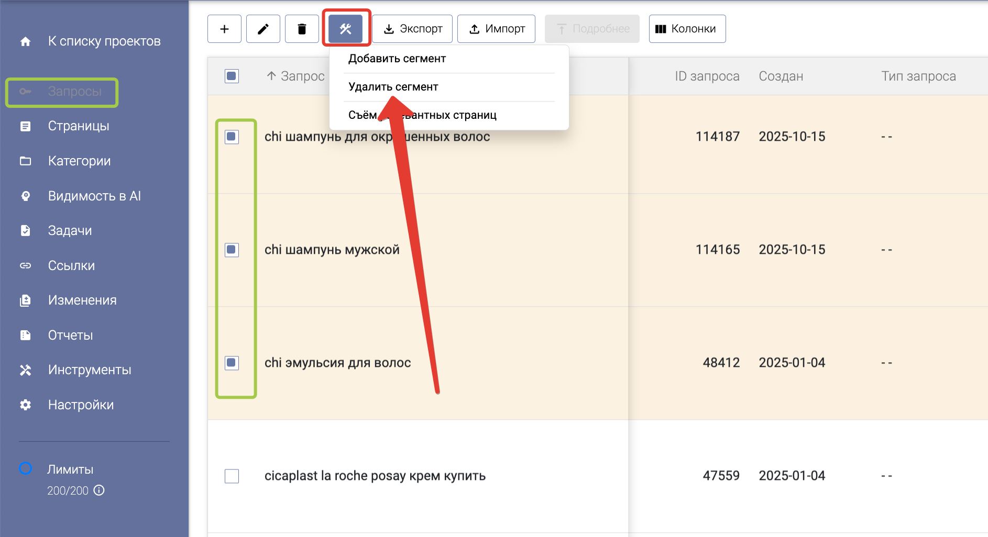Screen dimensions: 988x537
Task: Click the home icon beside К списку проектов
Action: tap(25, 41)
